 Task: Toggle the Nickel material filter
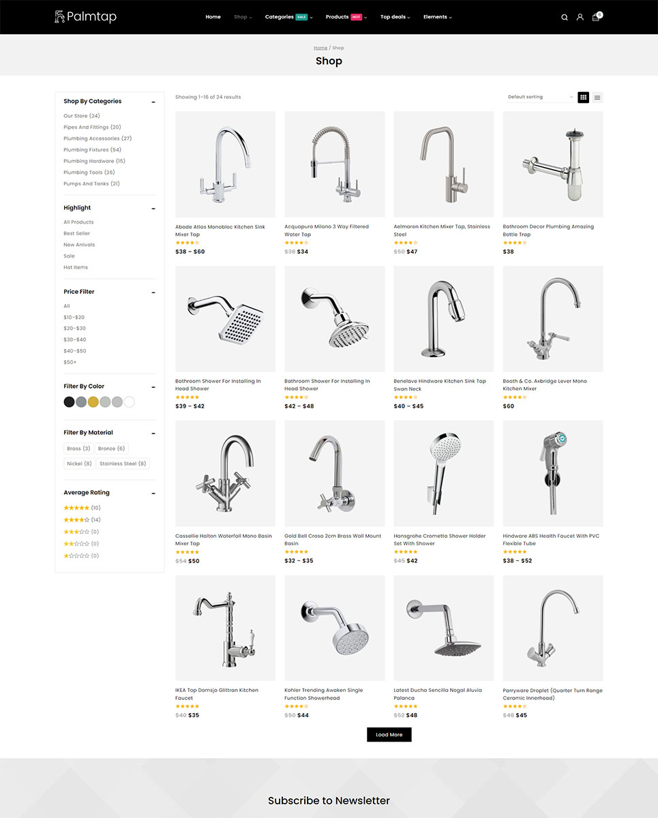click(79, 464)
